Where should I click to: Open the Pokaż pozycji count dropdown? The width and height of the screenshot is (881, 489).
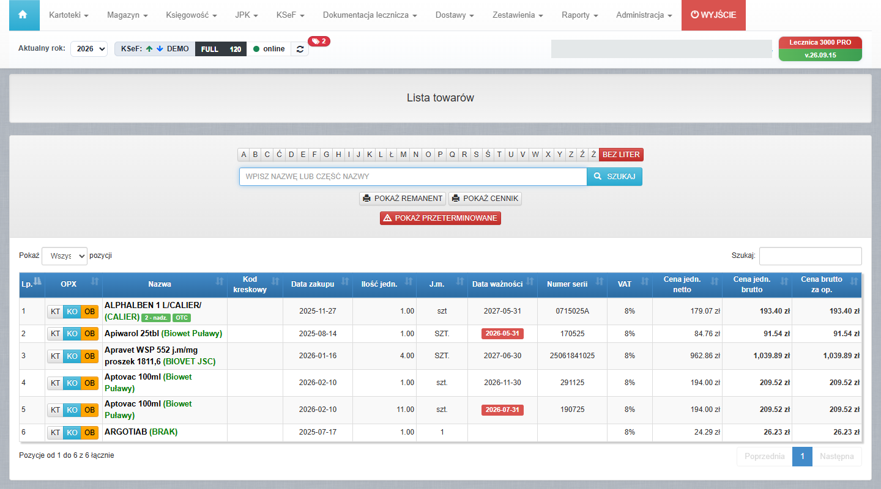(x=65, y=256)
